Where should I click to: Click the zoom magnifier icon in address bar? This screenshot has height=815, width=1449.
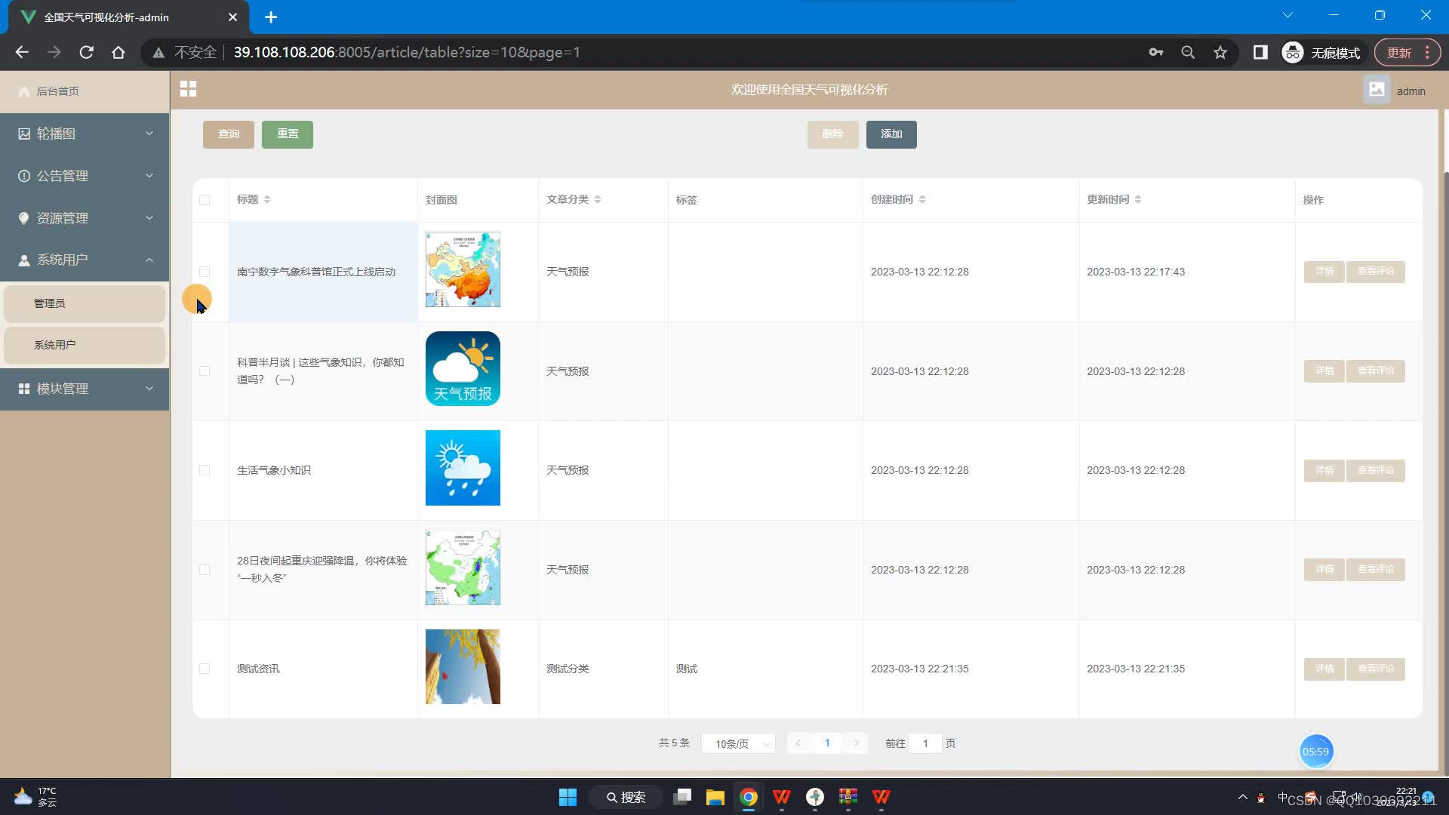pyautogui.click(x=1188, y=52)
